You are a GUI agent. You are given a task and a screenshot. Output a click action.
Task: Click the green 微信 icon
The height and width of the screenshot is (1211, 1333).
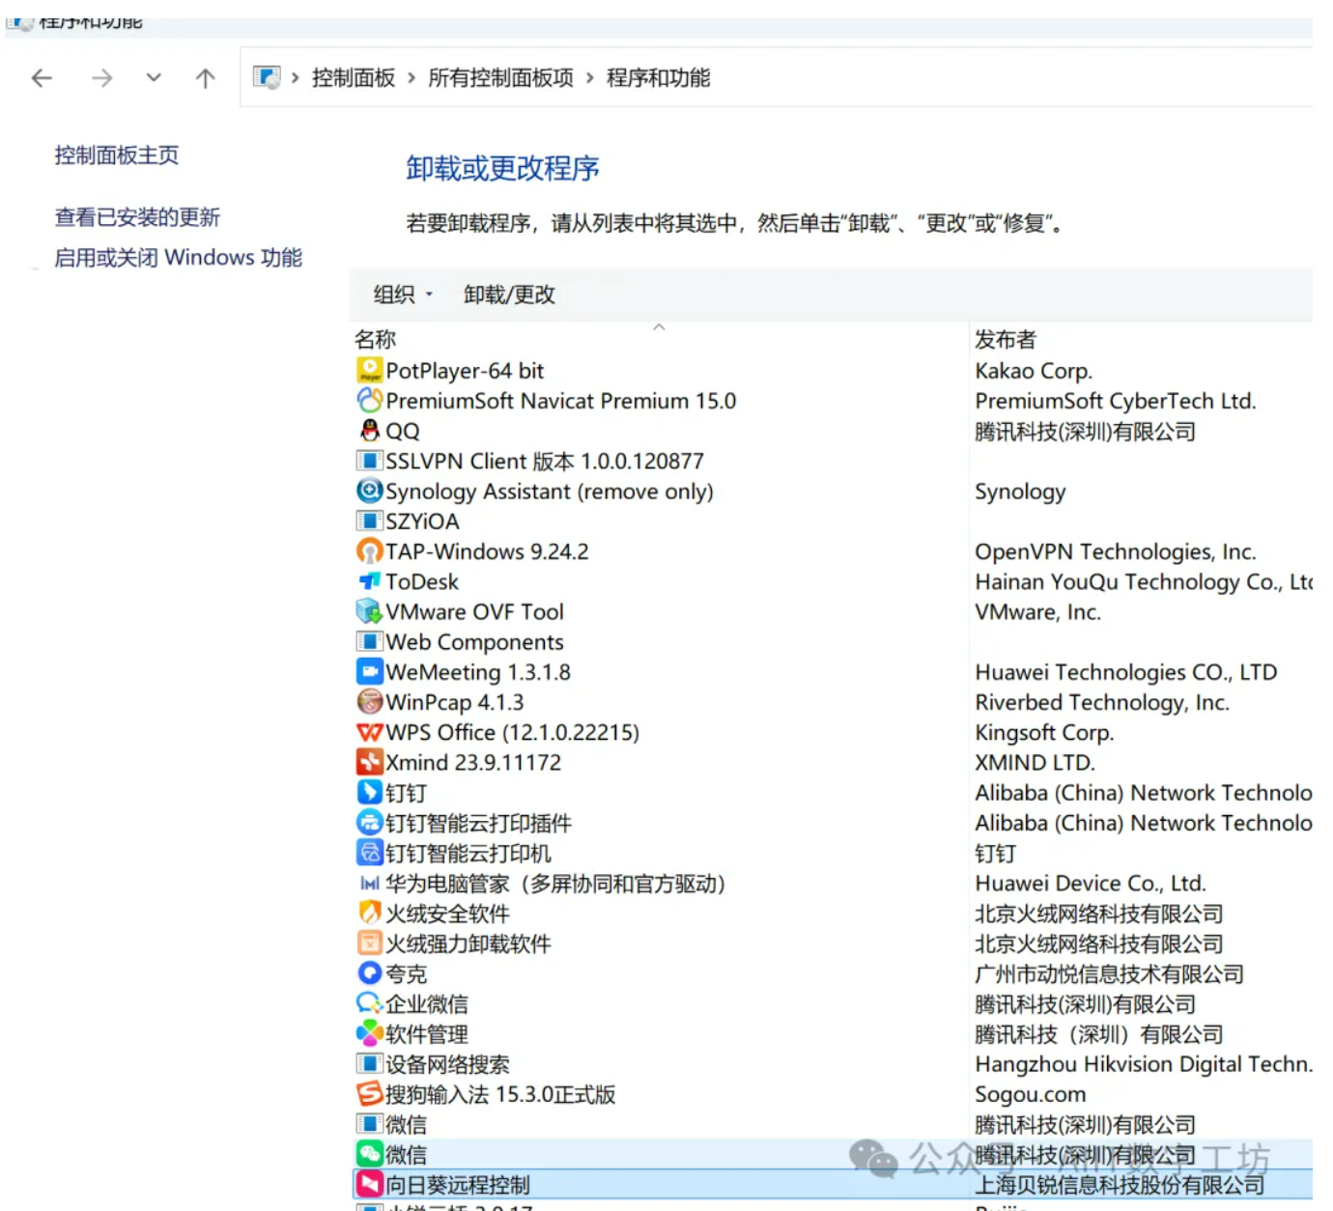pos(369,1154)
